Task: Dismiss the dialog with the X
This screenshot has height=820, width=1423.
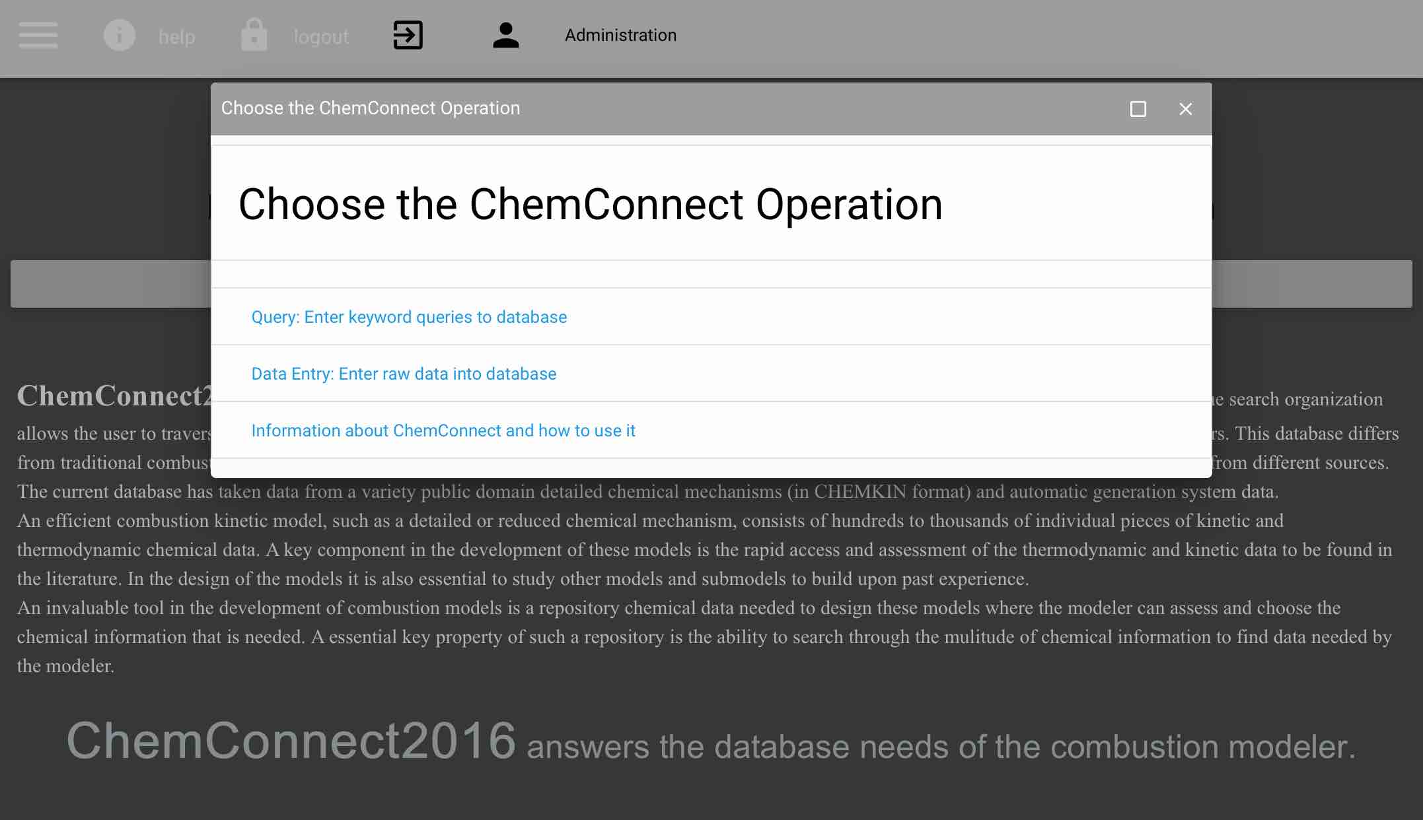Action: [x=1186, y=109]
